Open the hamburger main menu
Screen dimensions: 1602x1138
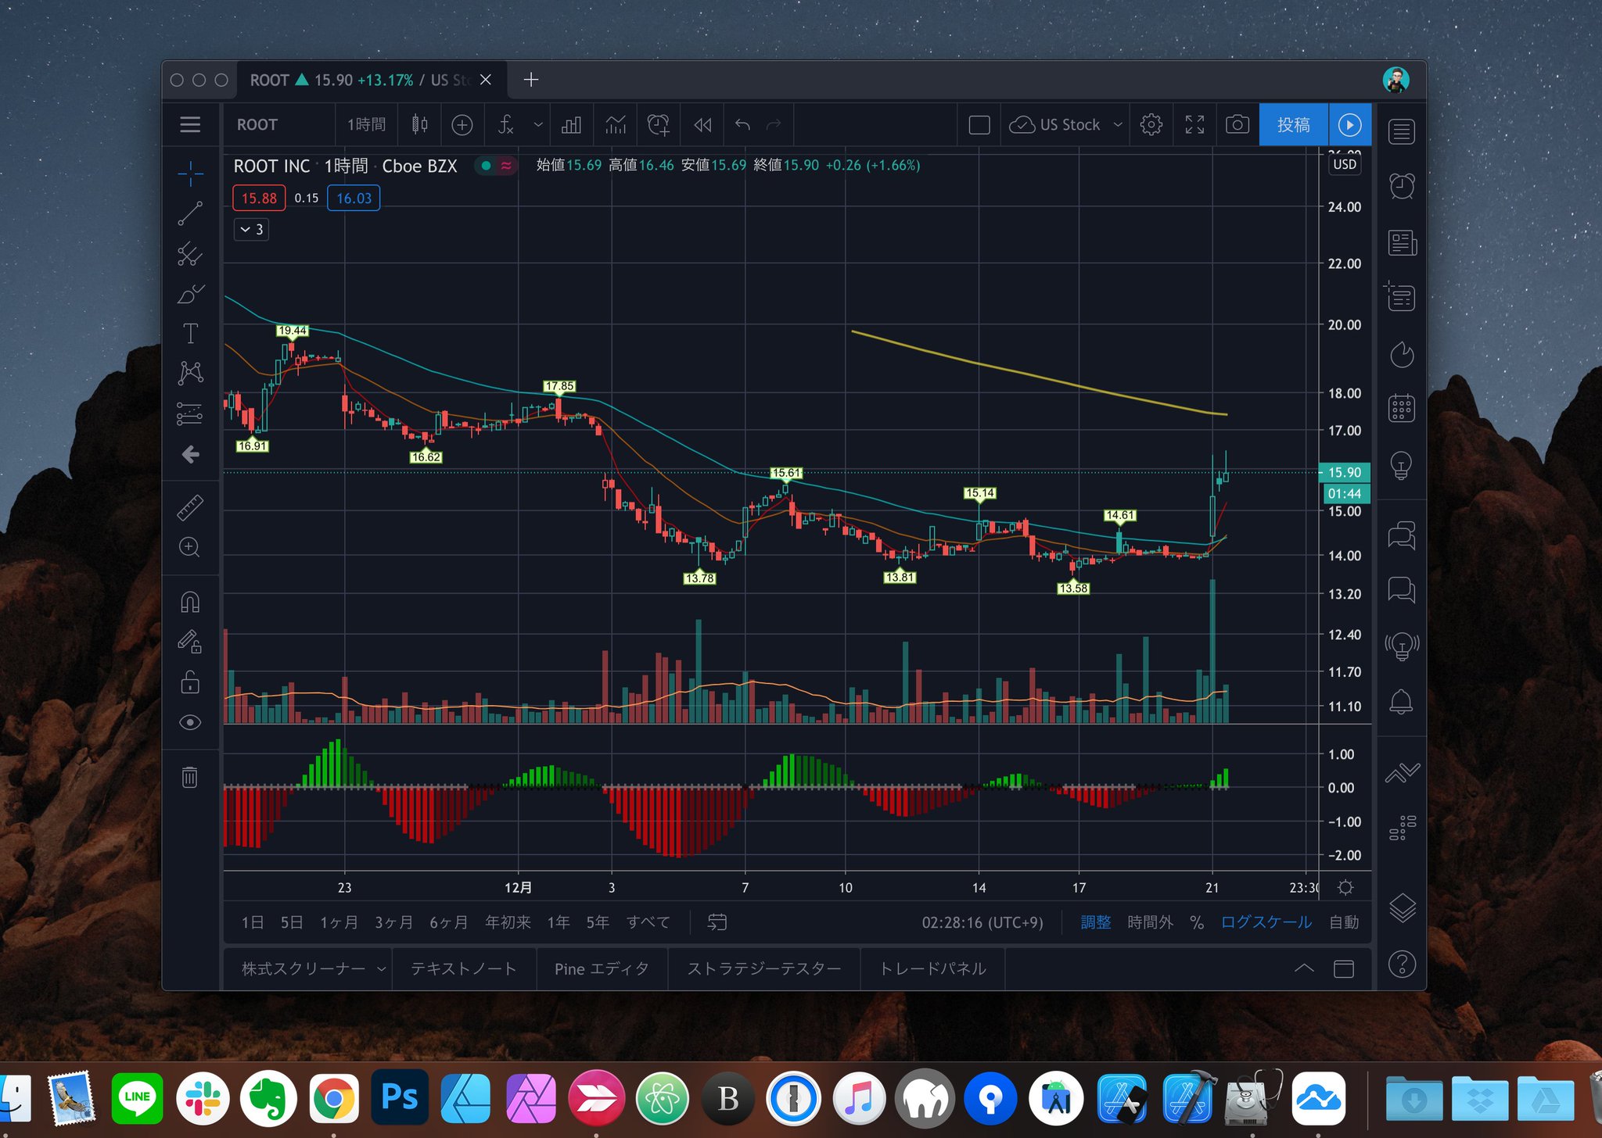coord(190,125)
